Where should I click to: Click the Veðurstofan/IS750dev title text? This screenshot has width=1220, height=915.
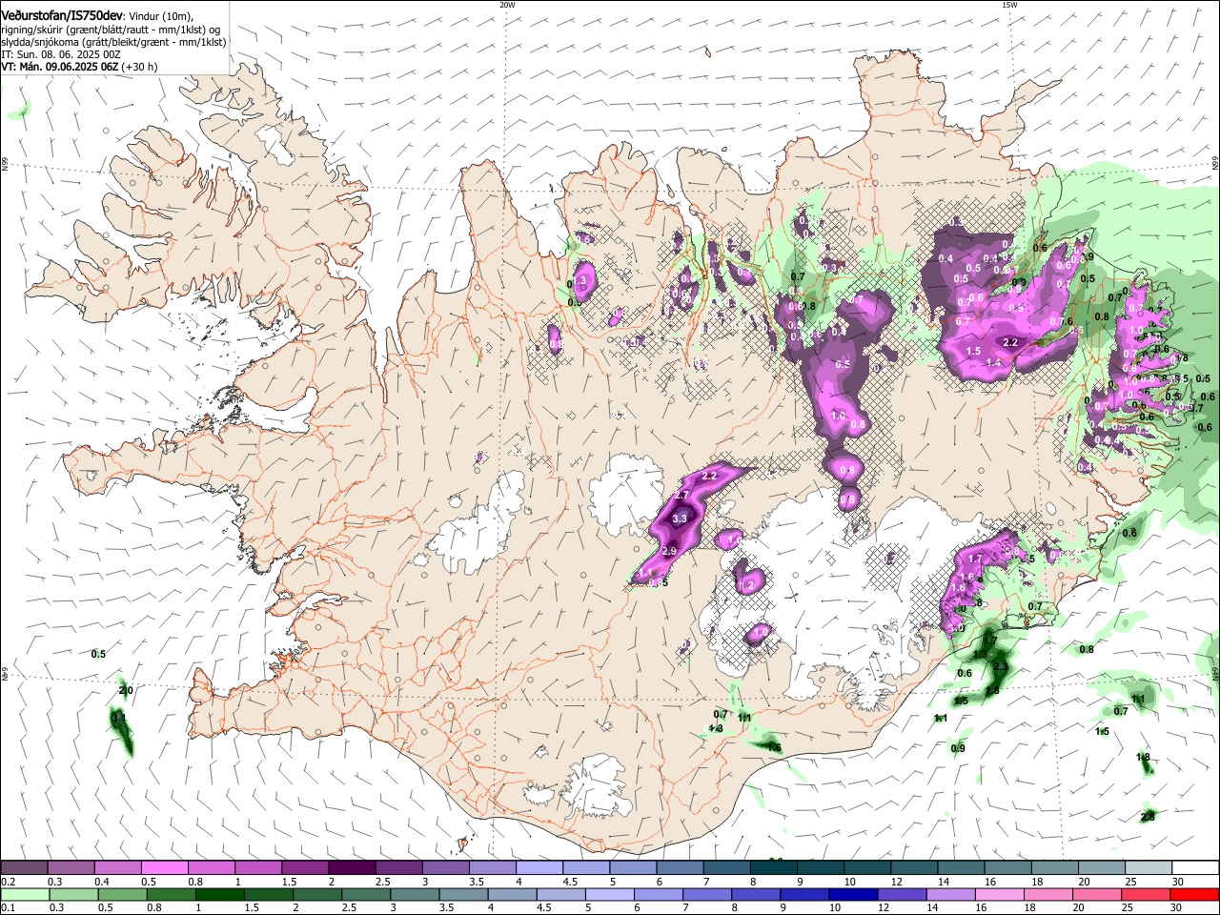[62, 16]
